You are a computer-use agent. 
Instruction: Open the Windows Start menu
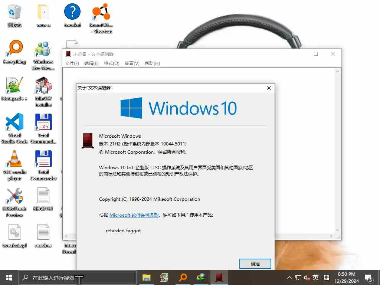[x=9, y=278]
